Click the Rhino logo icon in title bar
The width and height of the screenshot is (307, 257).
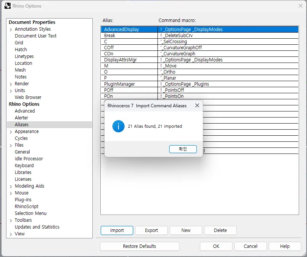(8, 6)
